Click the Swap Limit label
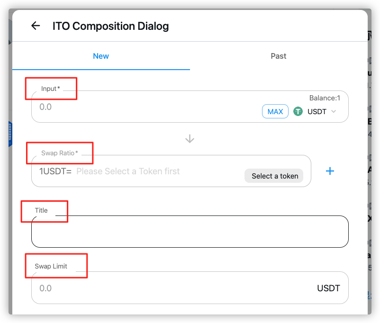The width and height of the screenshot is (380, 323). [51, 266]
